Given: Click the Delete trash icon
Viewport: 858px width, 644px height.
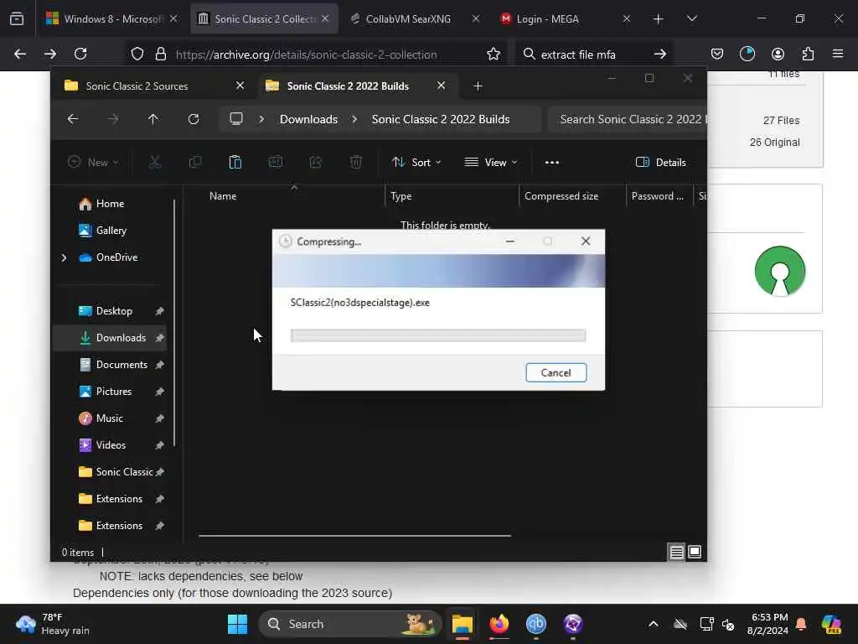Looking at the screenshot, I should tap(355, 162).
